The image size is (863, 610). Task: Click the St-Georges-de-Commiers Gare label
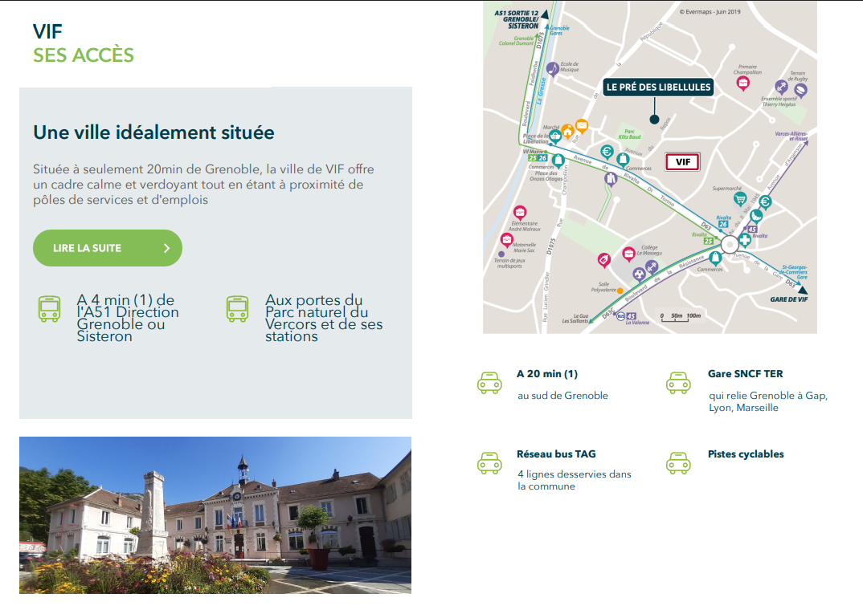click(x=794, y=272)
